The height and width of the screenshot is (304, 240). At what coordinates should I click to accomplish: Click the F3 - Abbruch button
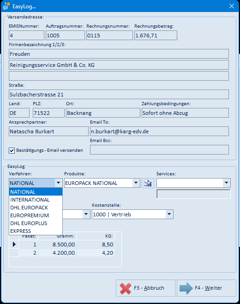pos(145,288)
